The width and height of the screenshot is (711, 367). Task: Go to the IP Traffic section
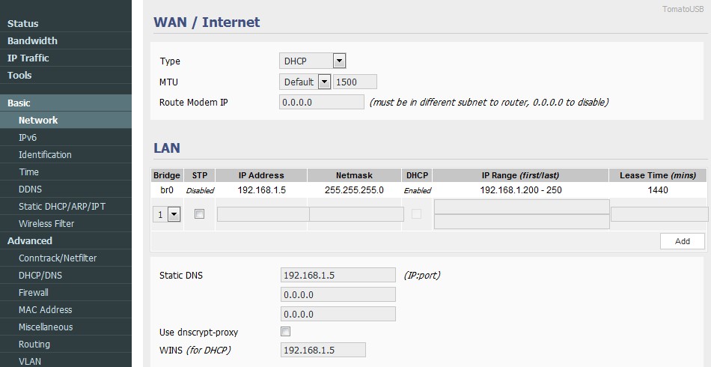click(28, 58)
